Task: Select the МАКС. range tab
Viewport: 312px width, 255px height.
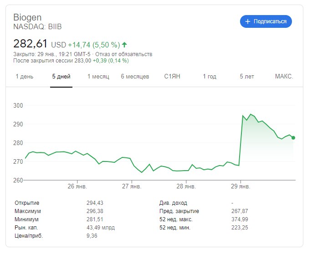Action: 284,77
